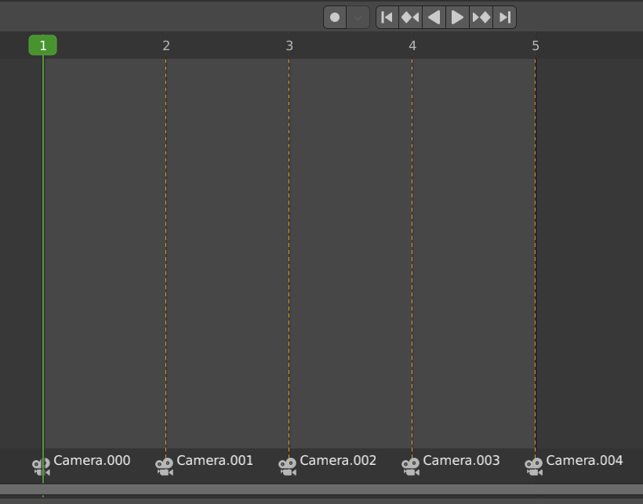Jump to the start of the frame range
Viewport: 643px width, 504px height.
click(x=387, y=16)
